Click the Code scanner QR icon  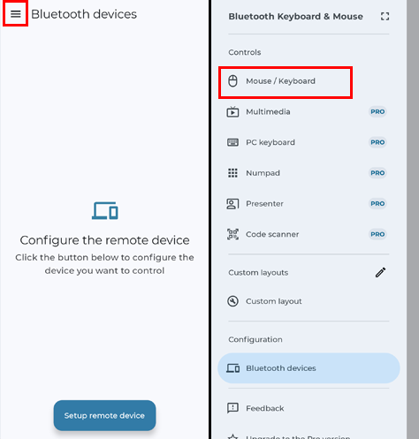pyautogui.click(x=232, y=234)
